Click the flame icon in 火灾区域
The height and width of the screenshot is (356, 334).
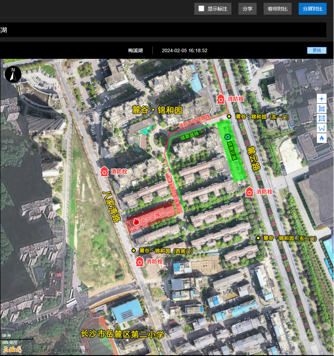point(136,221)
